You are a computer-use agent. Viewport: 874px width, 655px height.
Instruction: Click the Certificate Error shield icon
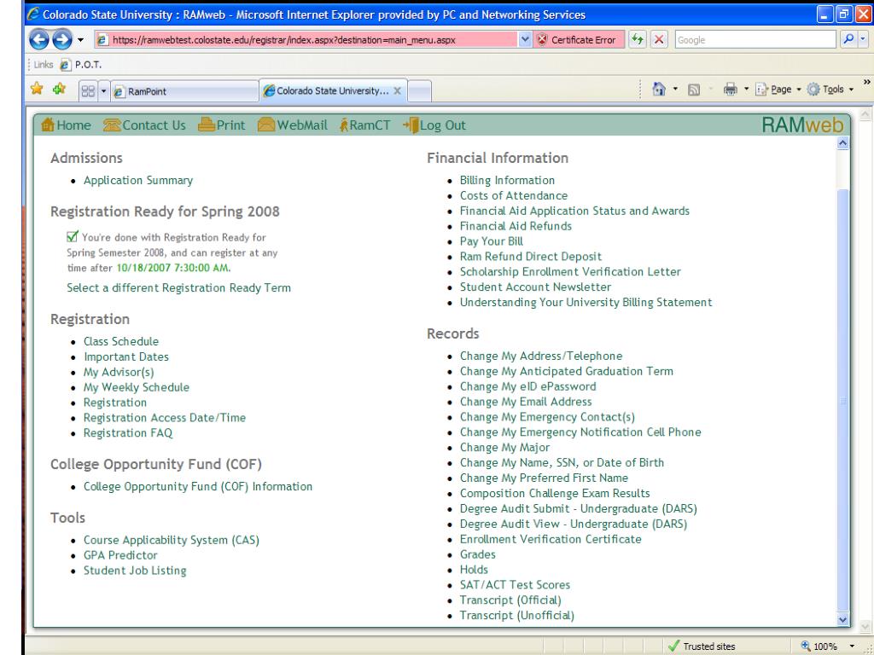click(542, 39)
